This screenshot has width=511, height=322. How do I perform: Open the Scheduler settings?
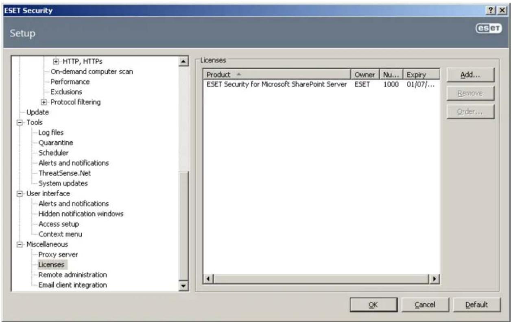pos(53,153)
